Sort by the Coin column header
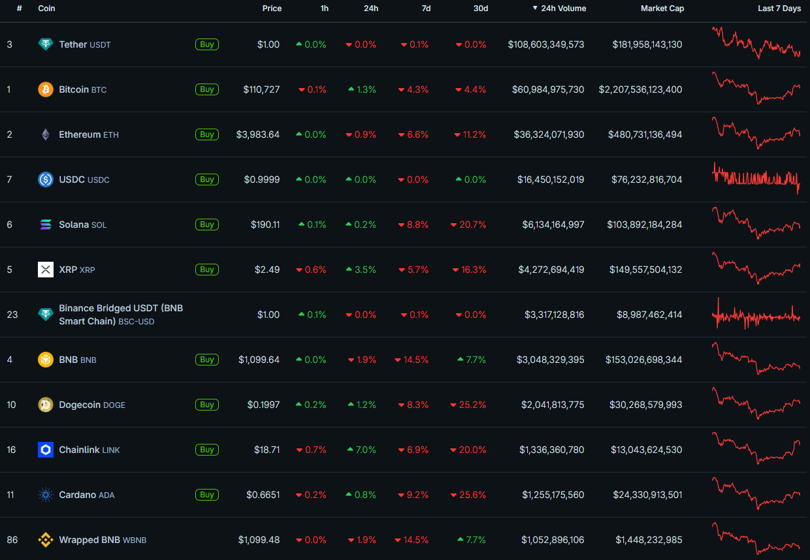This screenshot has width=810, height=560. (46, 8)
